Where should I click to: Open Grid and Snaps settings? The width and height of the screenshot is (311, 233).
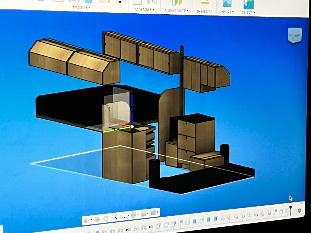point(144,214)
